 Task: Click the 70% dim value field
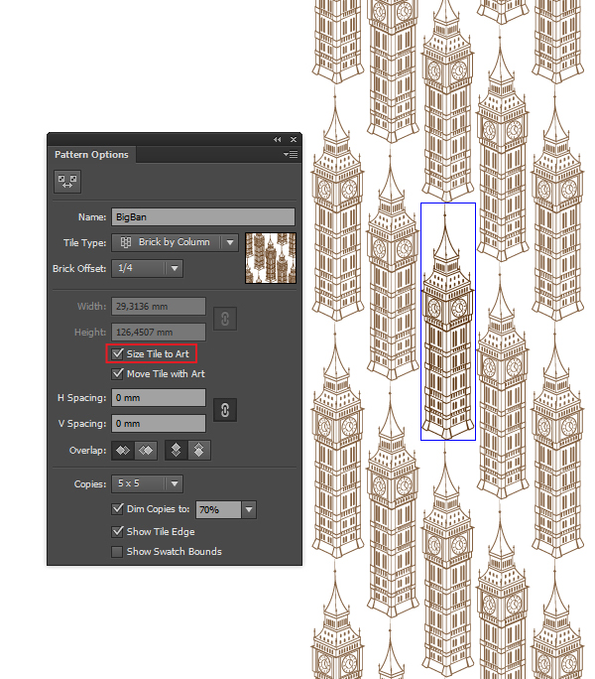(x=218, y=509)
